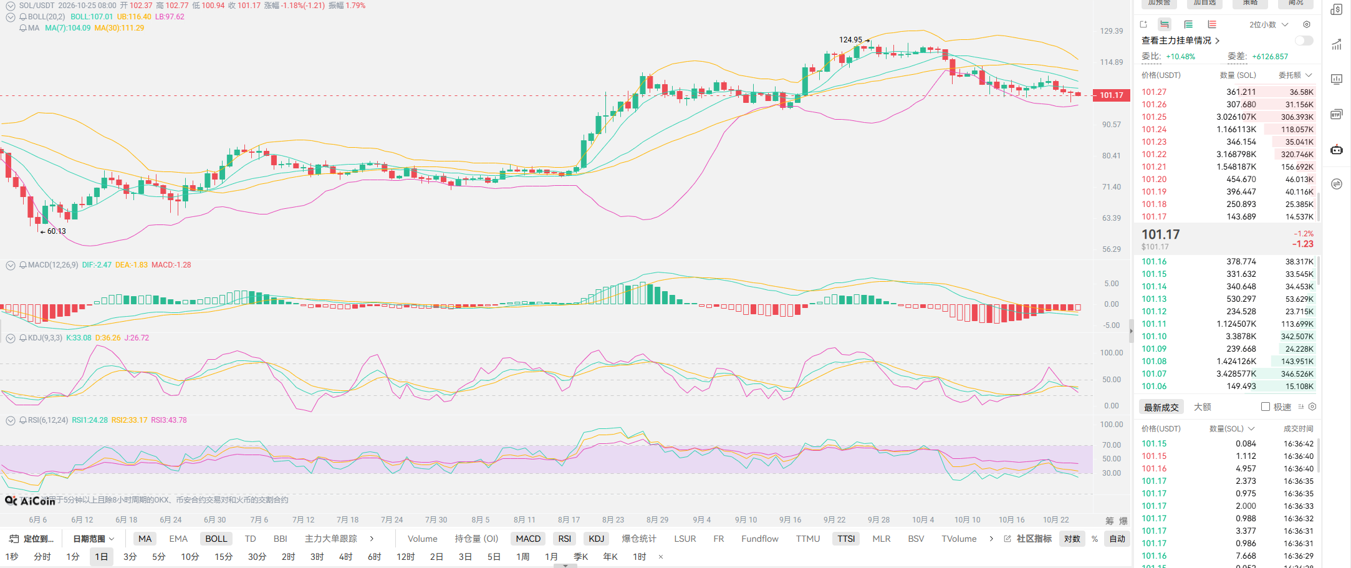This screenshot has width=1351, height=568.
Task: Open the ETF icon in right sidebar
Action: pyautogui.click(x=1336, y=114)
